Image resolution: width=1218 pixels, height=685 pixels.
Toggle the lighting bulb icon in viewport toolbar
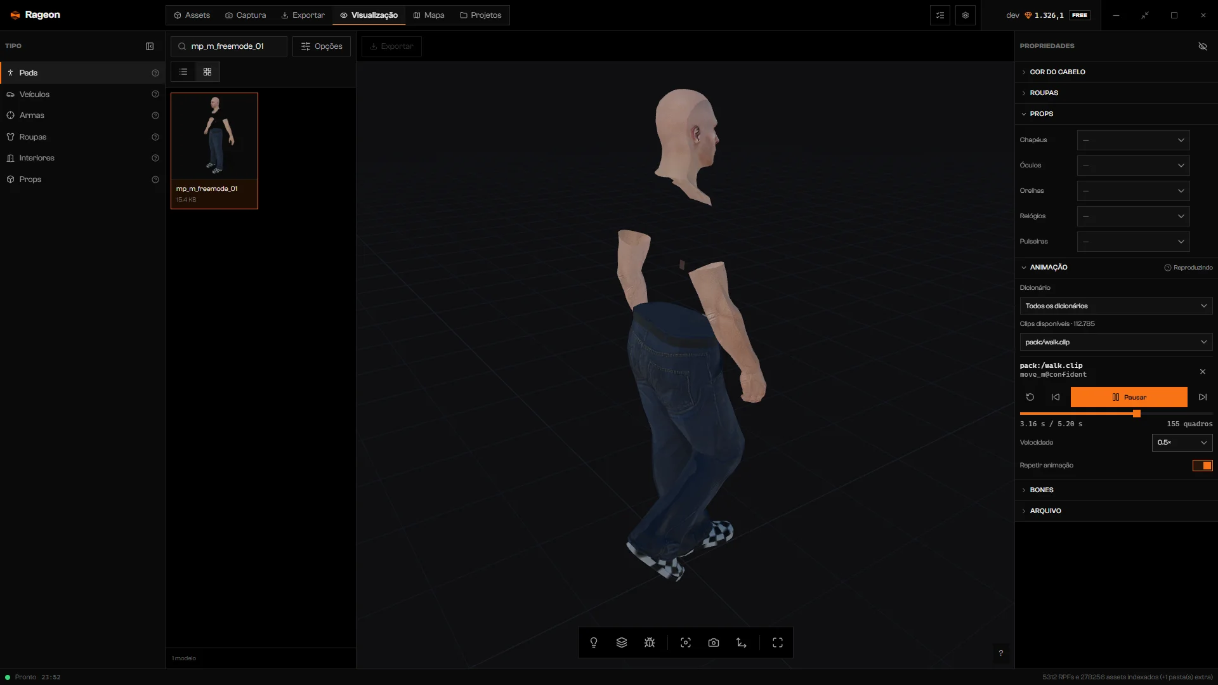(x=594, y=643)
